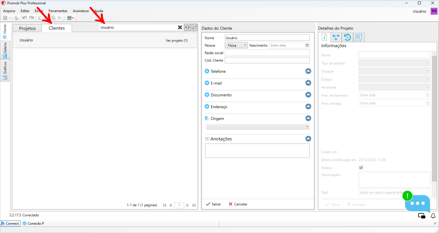Select the Clientes tab
439x233 pixels.
(57, 28)
